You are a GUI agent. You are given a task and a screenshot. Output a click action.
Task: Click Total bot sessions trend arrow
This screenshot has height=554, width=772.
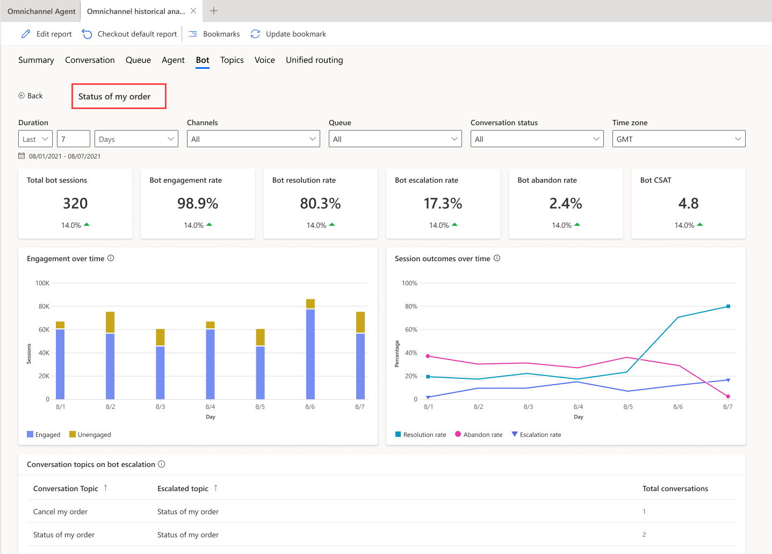point(87,225)
